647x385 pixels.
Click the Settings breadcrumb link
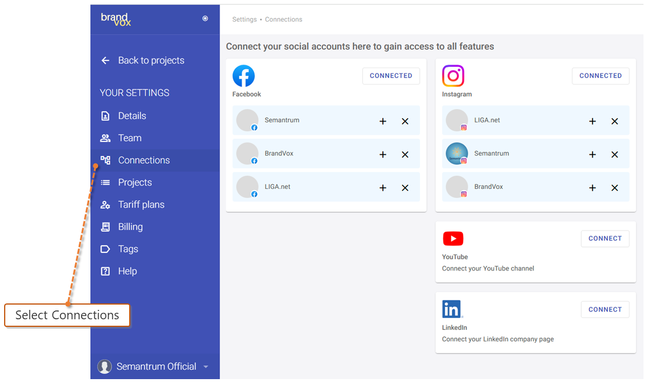click(x=244, y=19)
